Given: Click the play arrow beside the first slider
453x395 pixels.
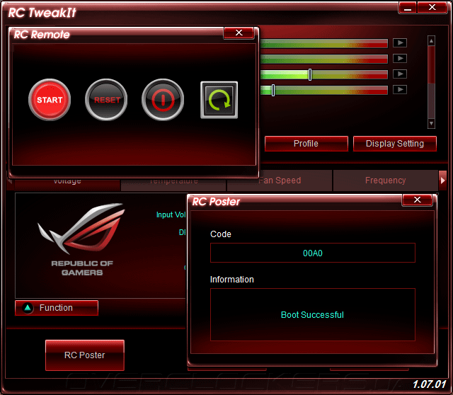Looking at the screenshot, I should (x=400, y=42).
